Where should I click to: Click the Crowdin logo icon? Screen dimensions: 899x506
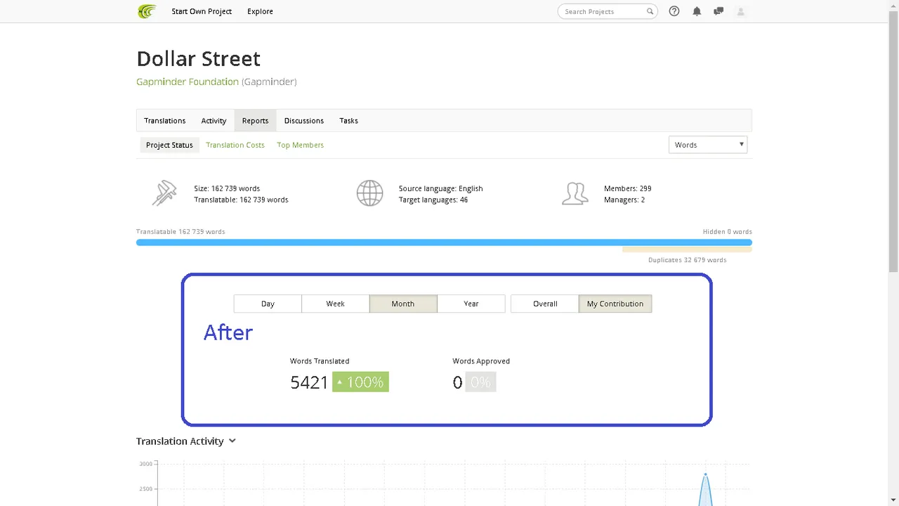(x=147, y=11)
